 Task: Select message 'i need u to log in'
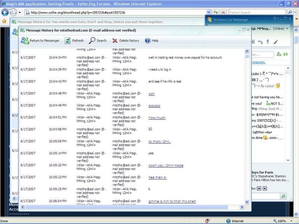(160, 69)
